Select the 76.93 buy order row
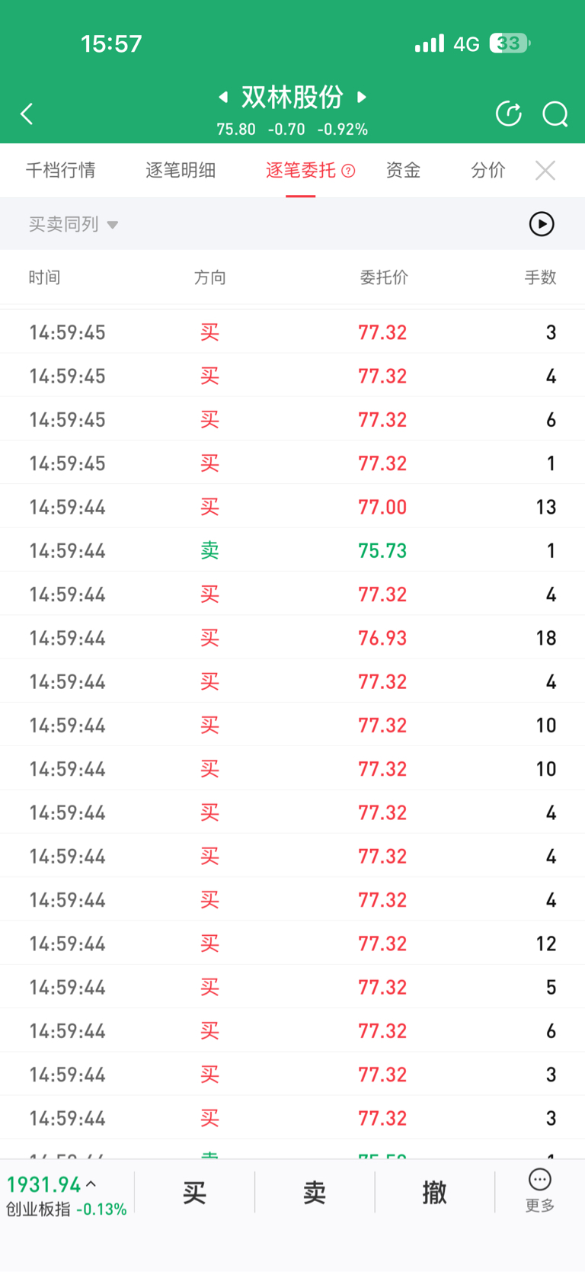Viewport: 585px width, 1272px height. click(292, 638)
